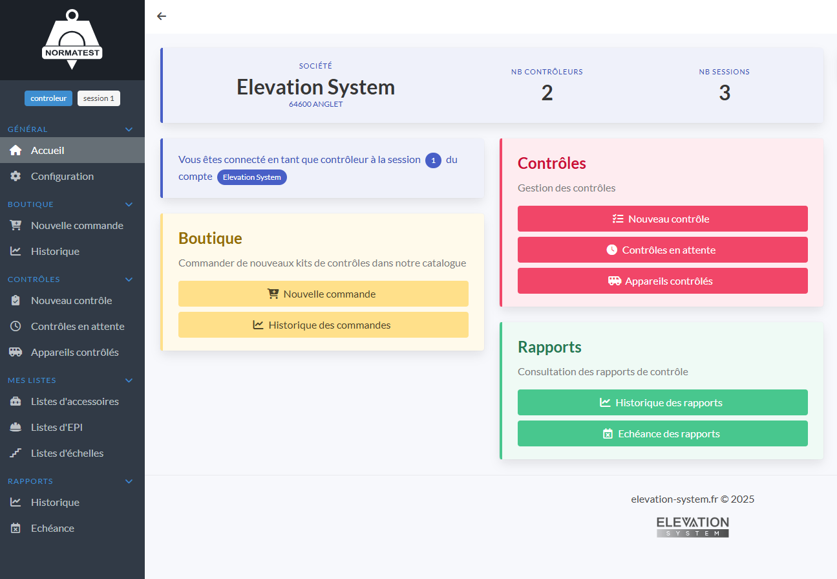
Task: Click the Rapports card heading
Action: (550, 347)
